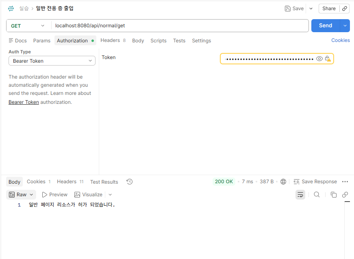Open the Bearer Token documentation link
This screenshot has width=354, height=259.
point(24,102)
